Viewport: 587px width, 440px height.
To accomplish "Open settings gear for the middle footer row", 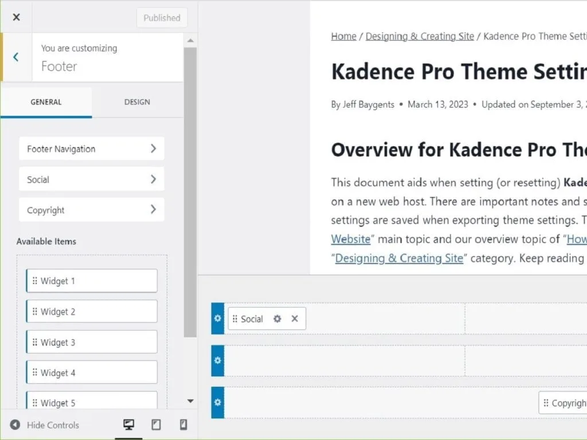I will tap(217, 360).
